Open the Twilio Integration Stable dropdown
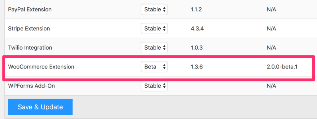The height and width of the screenshot is (119, 317). tap(154, 47)
